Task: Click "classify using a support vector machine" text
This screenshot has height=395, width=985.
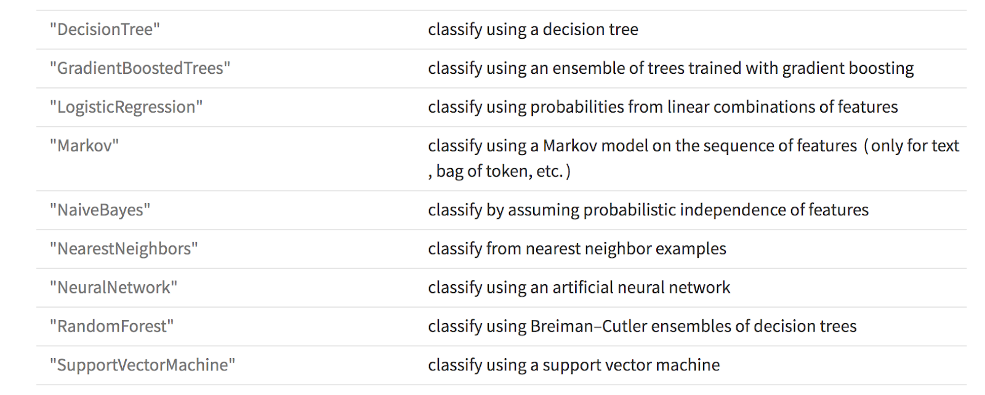Action: pyautogui.click(x=574, y=365)
